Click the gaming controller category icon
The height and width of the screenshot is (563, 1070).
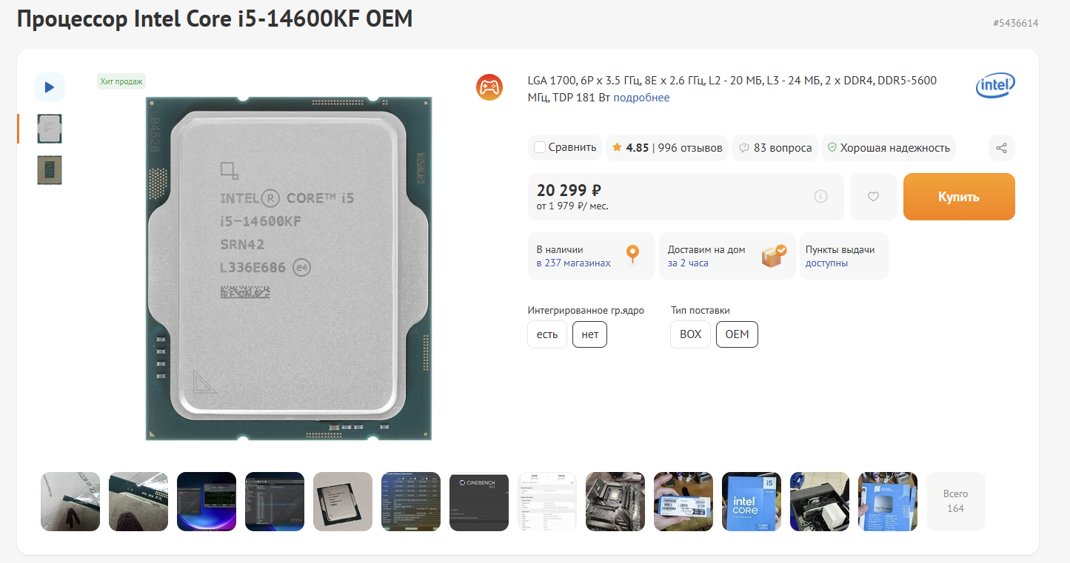489,87
